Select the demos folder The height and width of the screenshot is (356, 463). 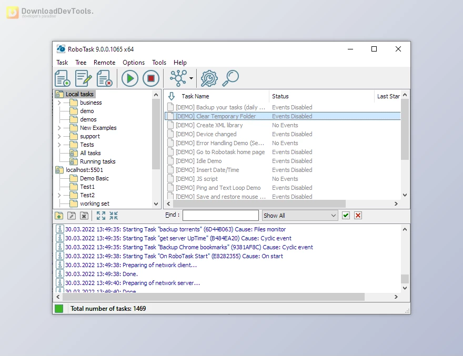pyautogui.click(x=88, y=119)
